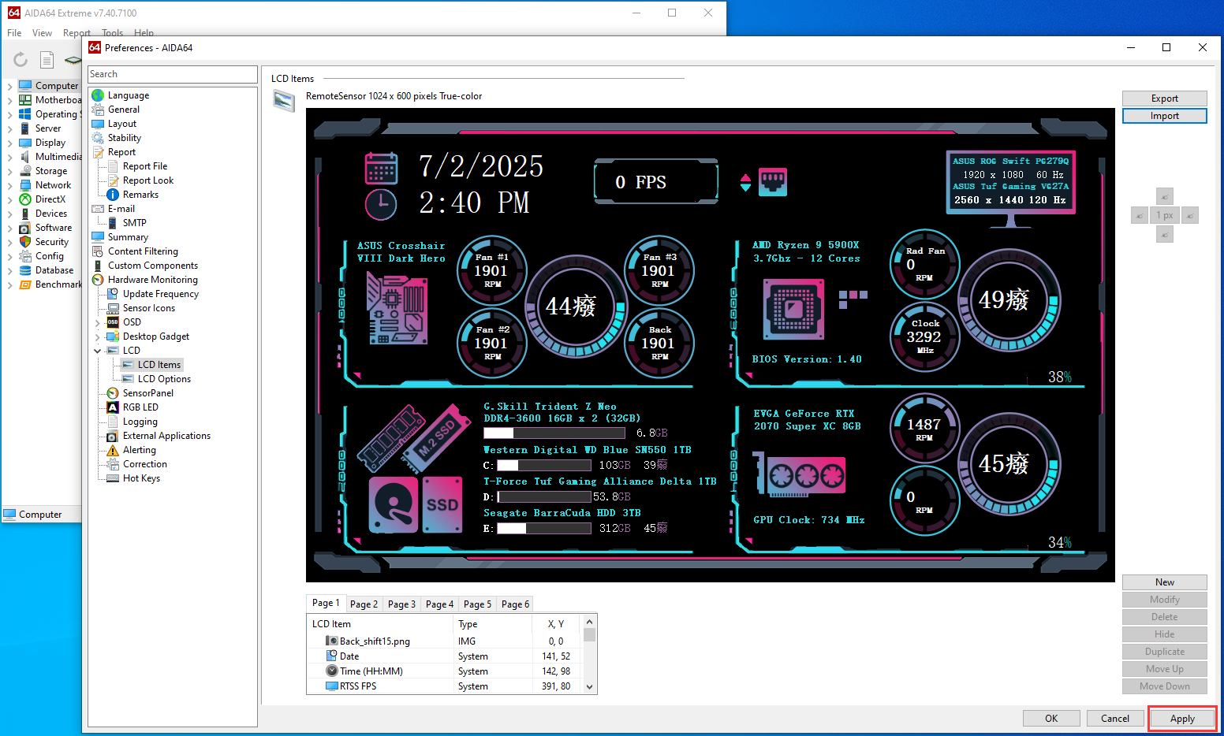Viewport: 1224px width, 736px height.
Task: Collapse the LCD tree node
Action: [98, 351]
